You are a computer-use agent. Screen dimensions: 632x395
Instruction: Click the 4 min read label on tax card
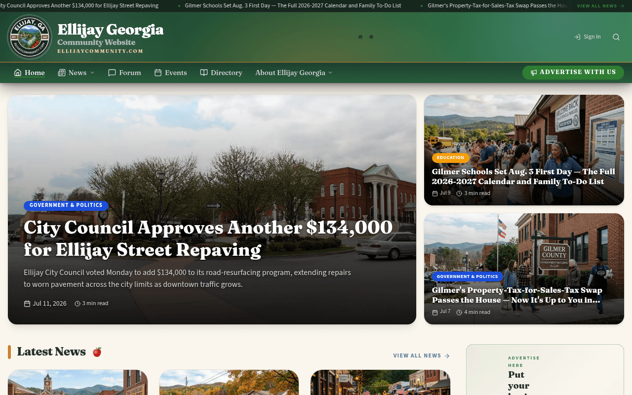click(474, 312)
